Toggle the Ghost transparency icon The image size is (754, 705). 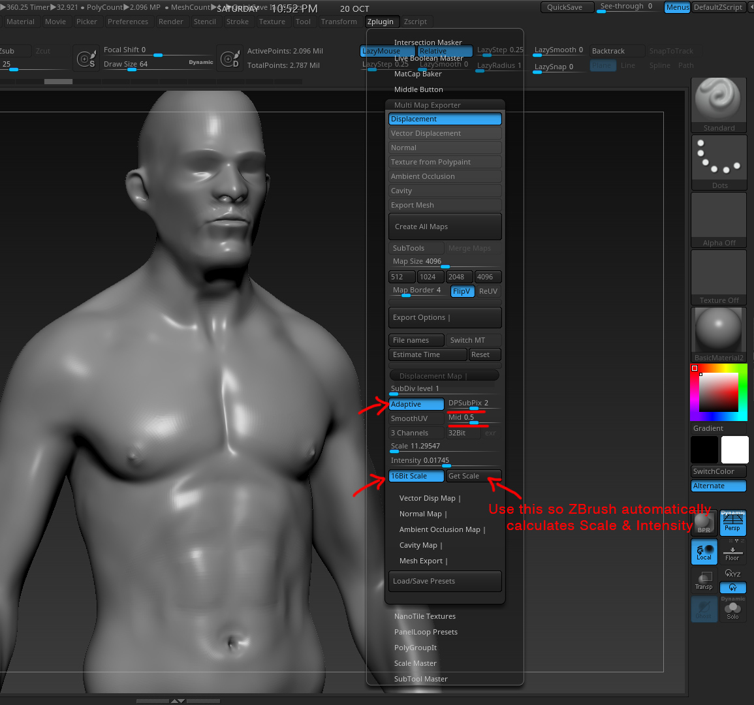click(x=704, y=609)
